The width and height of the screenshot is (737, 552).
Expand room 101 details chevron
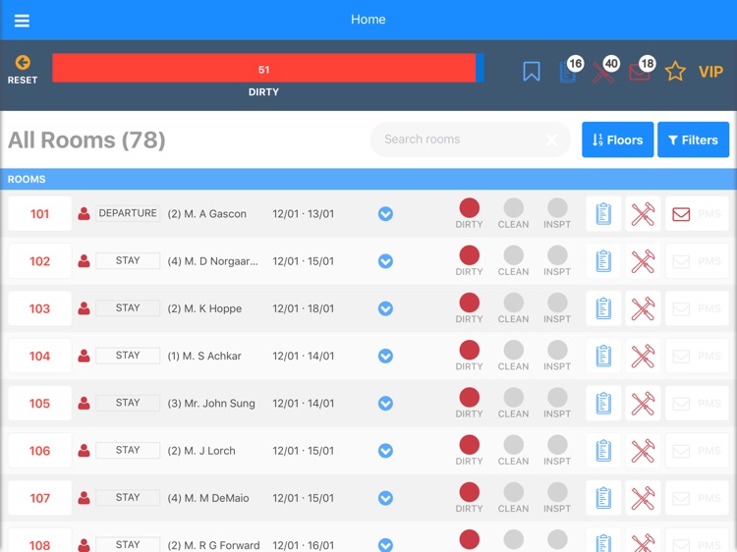385,214
